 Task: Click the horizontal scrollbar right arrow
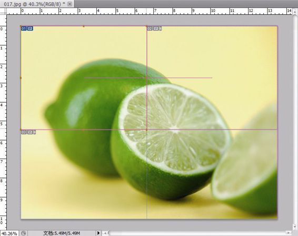tap(289, 233)
